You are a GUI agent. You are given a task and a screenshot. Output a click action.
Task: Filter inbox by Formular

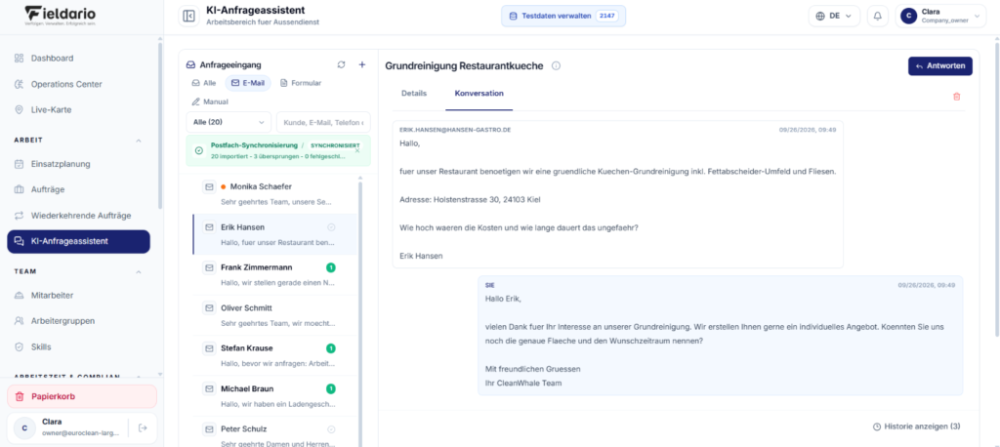pos(301,83)
